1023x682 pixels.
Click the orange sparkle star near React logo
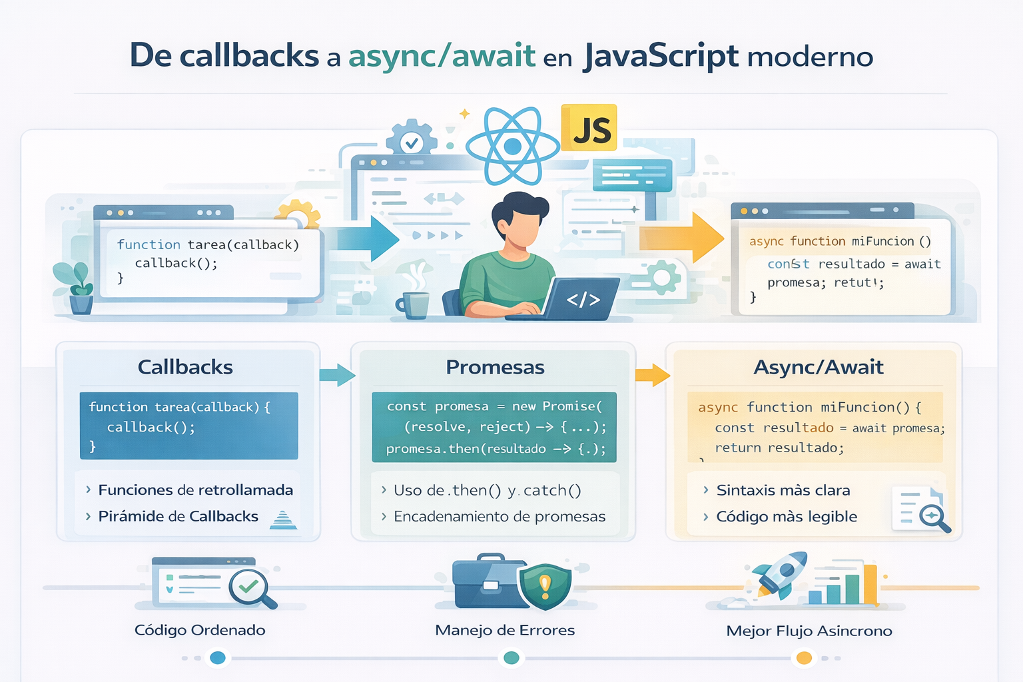click(465, 114)
